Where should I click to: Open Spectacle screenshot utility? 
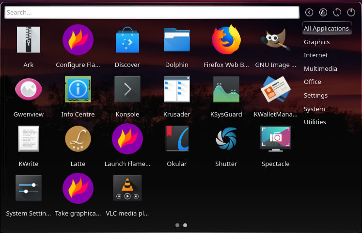(x=276, y=139)
